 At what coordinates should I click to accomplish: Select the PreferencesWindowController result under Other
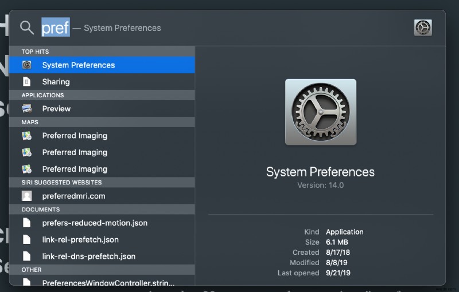(108, 282)
